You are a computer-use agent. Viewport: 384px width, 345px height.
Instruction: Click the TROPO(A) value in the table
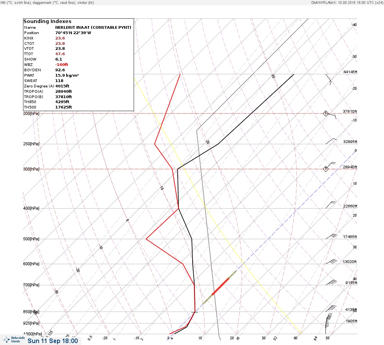64,92
